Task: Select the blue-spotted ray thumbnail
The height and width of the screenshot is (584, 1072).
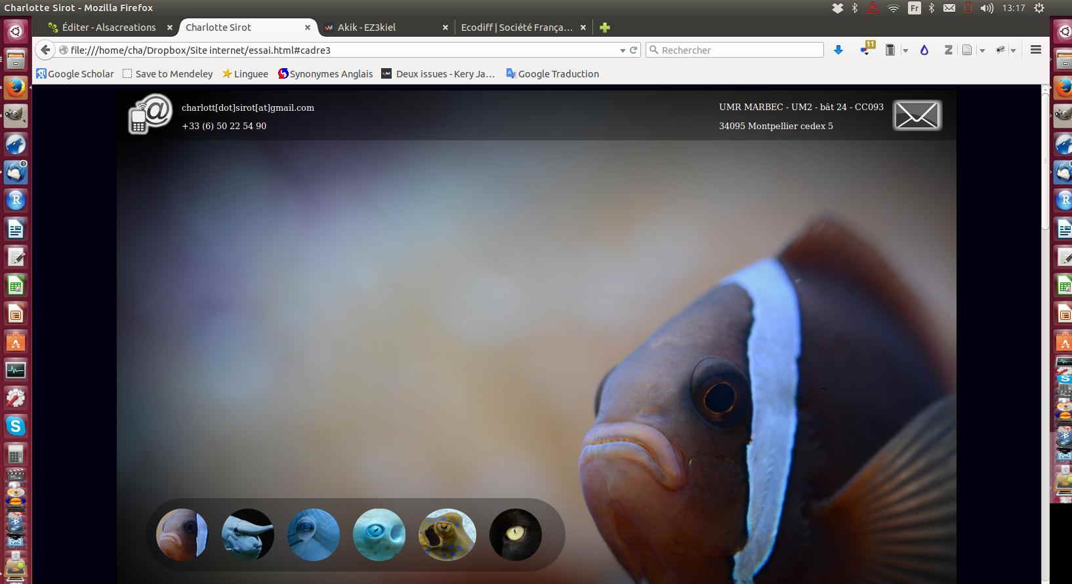Action: (x=447, y=535)
